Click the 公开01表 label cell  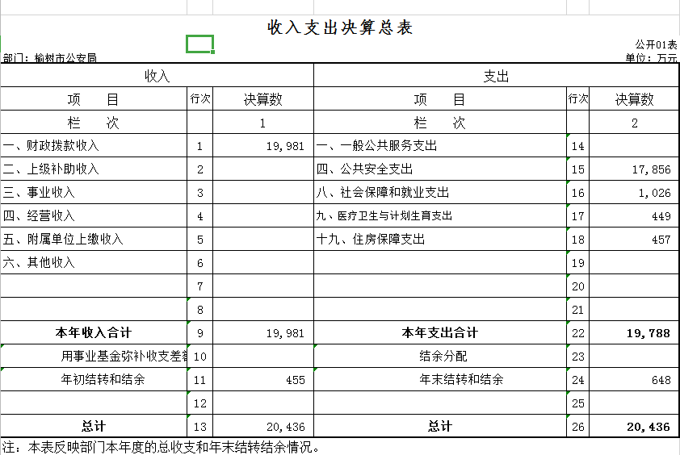tap(655, 44)
